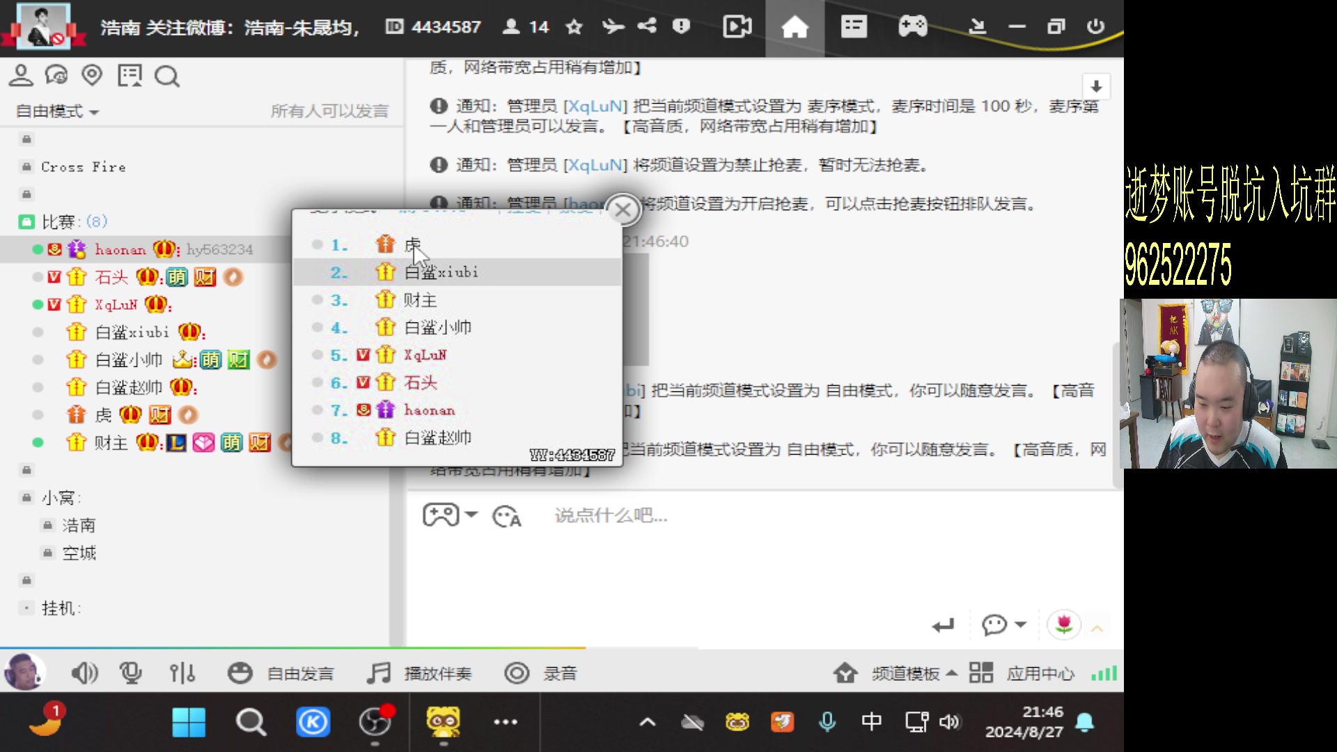Screen dimensions: 1337x752
Task: Open the font style icon in chat input
Action: (x=507, y=516)
